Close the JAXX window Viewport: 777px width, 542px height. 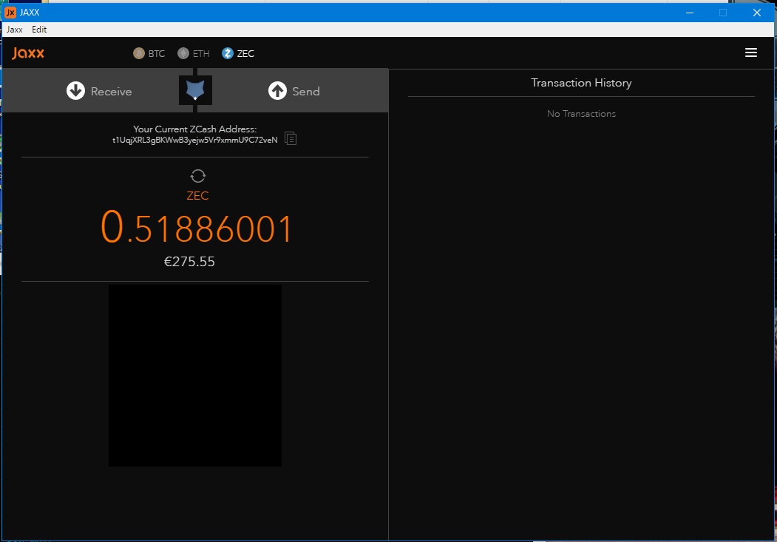[757, 13]
